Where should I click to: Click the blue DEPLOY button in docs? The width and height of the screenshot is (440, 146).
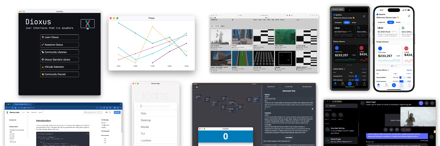(x=117, y=112)
